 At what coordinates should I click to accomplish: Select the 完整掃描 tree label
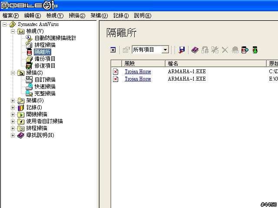45,94
